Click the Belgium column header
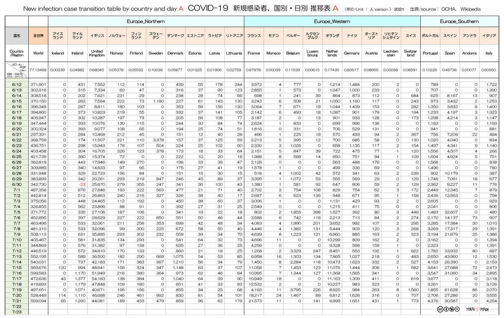 [x=293, y=53]
